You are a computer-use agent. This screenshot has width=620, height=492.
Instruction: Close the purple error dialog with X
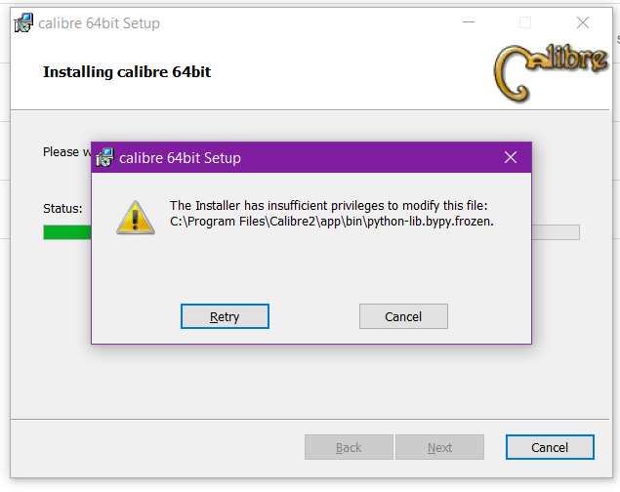coord(510,157)
